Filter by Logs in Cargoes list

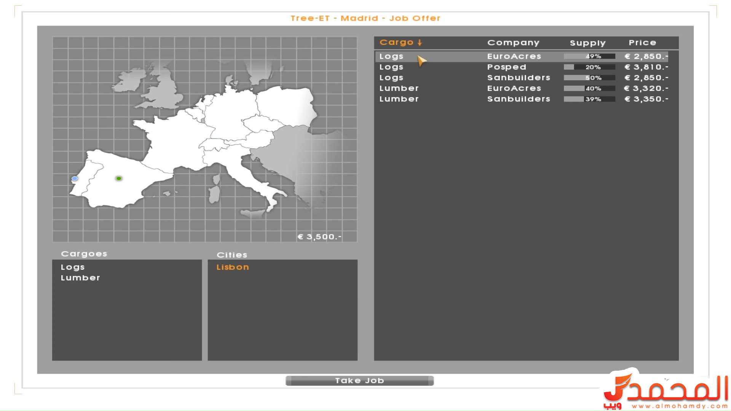tap(73, 267)
